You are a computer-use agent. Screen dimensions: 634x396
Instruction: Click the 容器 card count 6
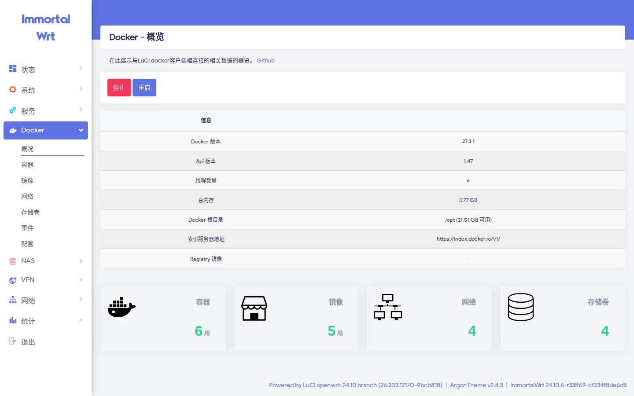click(x=199, y=331)
